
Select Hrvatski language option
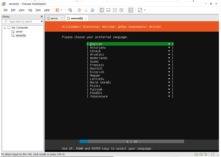[x=130, y=54]
